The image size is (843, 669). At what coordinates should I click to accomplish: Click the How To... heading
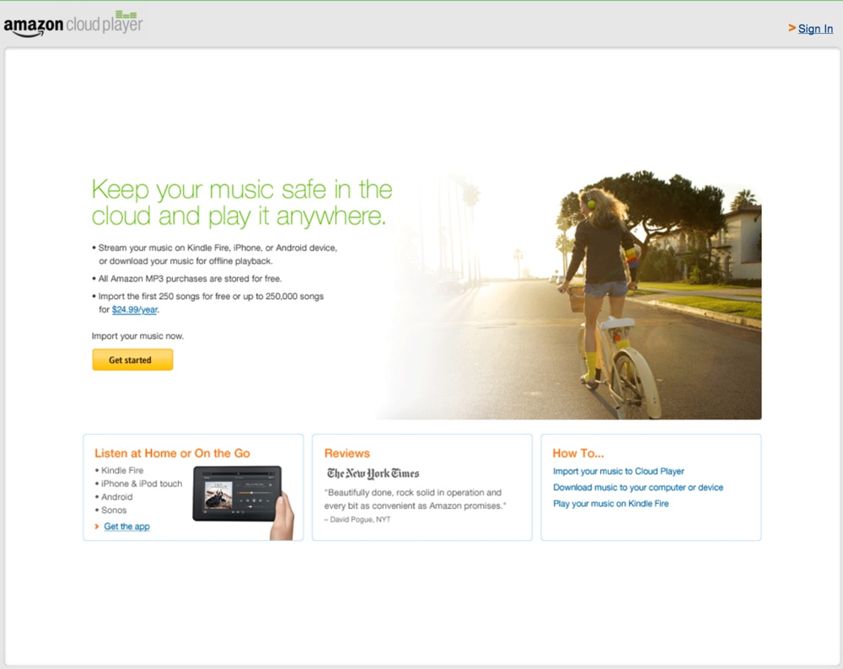pyautogui.click(x=578, y=453)
